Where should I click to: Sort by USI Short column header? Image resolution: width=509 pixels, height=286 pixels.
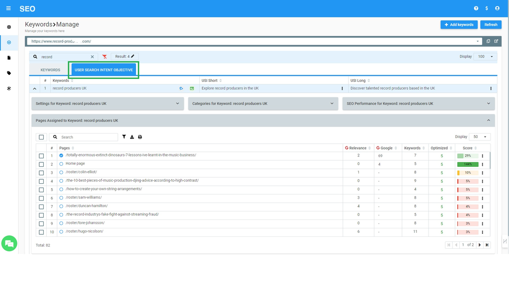[x=211, y=80]
